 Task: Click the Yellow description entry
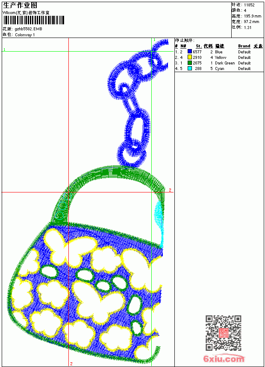point(221,57)
